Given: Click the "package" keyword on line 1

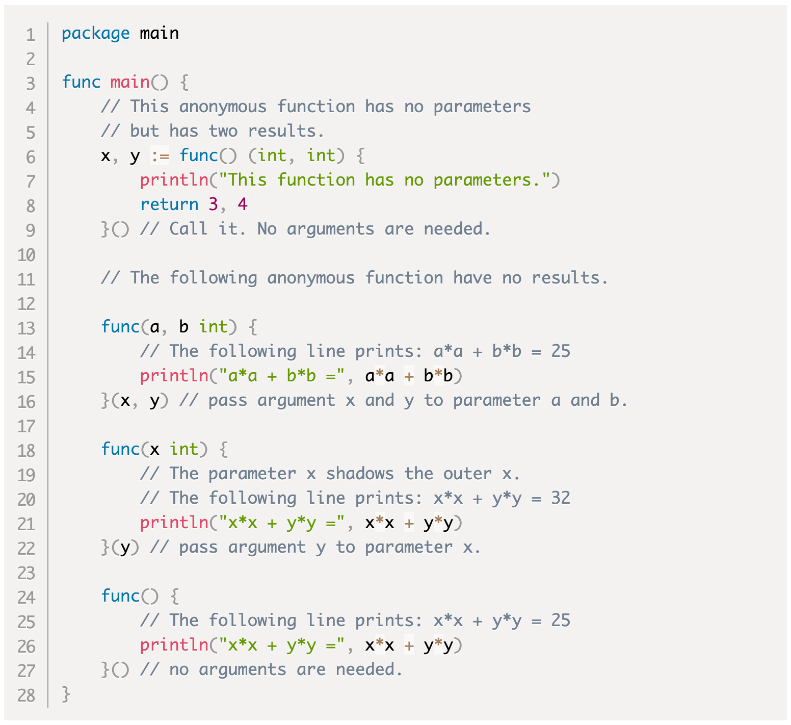Looking at the screenshot, I should (x=95, y=33).
